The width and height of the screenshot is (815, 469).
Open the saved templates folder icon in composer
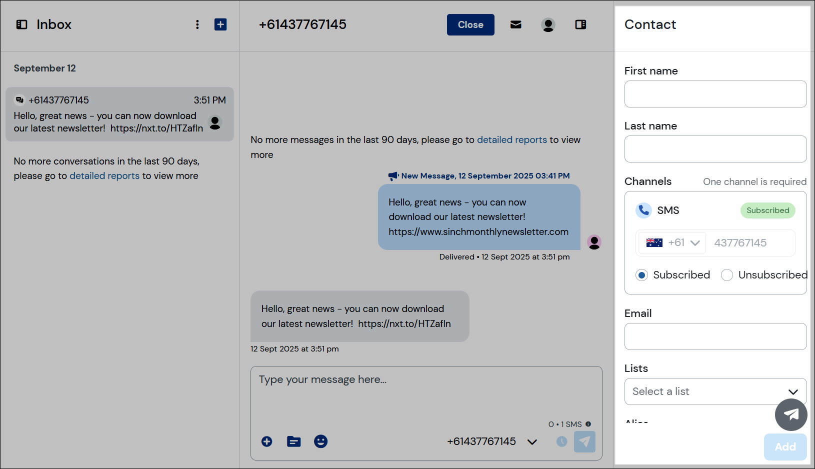point(293,441)
